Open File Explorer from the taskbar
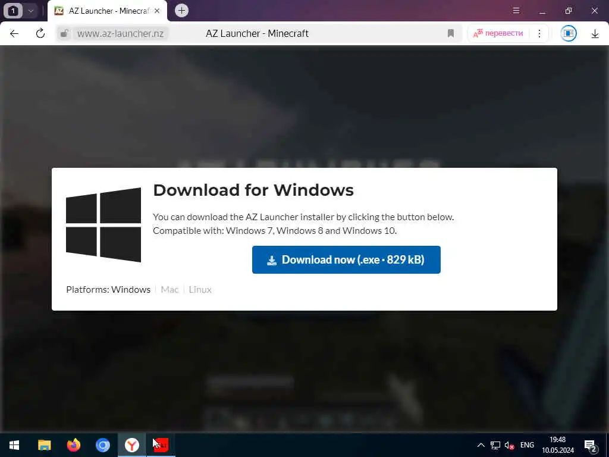The image size is (609, 457). point(44,445)
